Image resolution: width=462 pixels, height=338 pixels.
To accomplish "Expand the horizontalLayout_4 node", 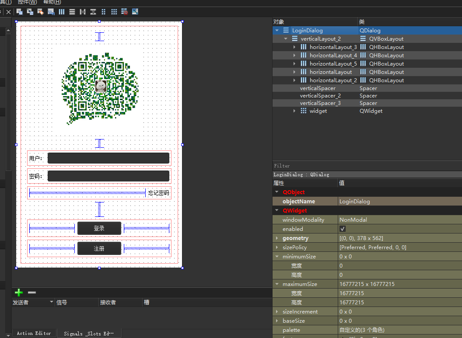I will tap(294, 55).
